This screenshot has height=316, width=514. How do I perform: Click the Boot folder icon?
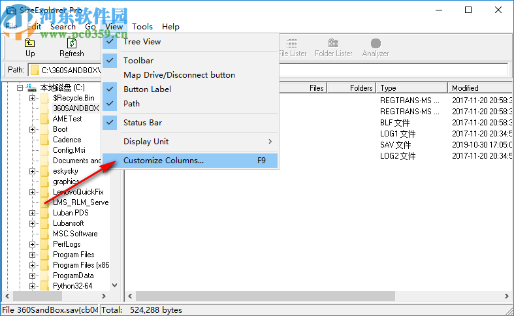click(45, 129)
